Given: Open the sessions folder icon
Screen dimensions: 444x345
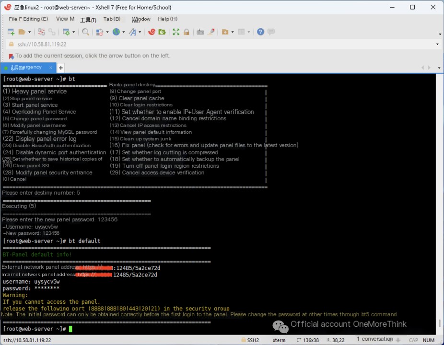Looking at the screenshot, I should click(x=22, y=32).
